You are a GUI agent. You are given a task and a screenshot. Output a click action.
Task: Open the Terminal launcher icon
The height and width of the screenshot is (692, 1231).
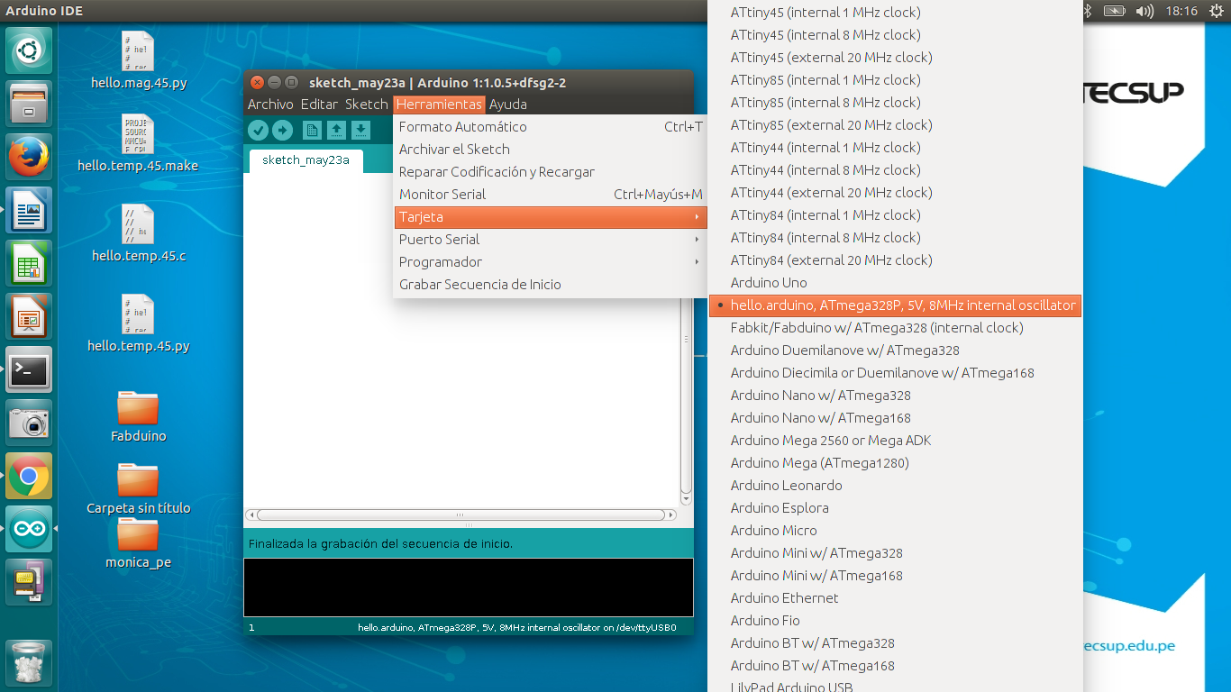(x=29, y=369)
